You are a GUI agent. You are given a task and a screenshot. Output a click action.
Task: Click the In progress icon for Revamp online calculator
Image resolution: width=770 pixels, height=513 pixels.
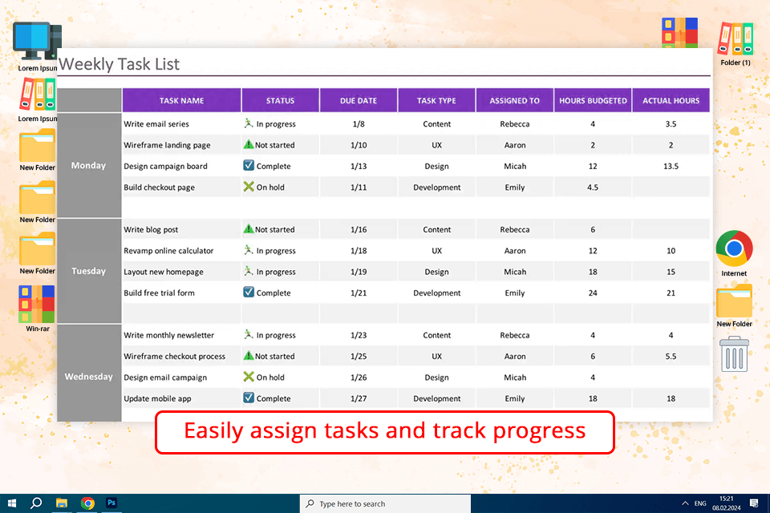pyautogui.click(x=249, y=250)
